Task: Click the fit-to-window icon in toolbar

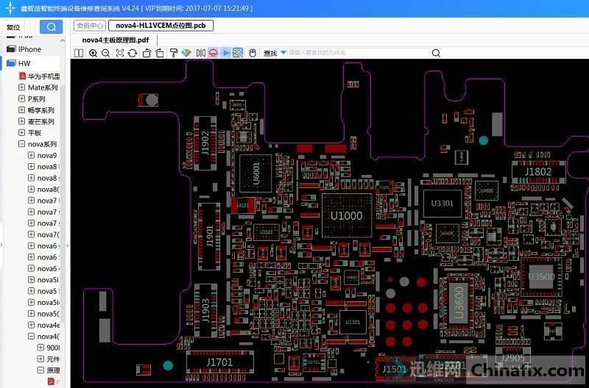Action: [x=120, y=53]
